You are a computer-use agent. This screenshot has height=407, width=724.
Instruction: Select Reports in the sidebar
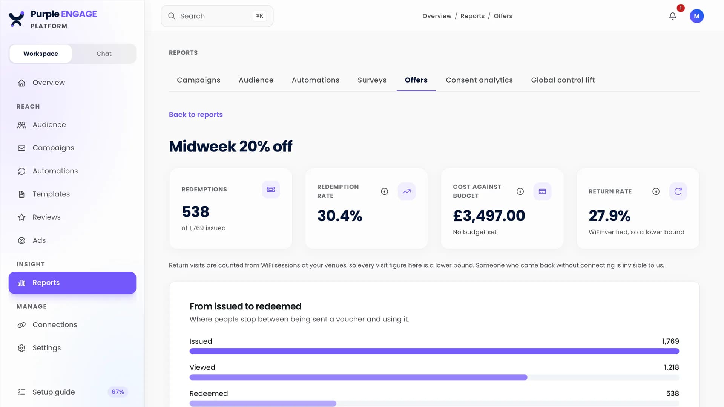tap(72, 283)
